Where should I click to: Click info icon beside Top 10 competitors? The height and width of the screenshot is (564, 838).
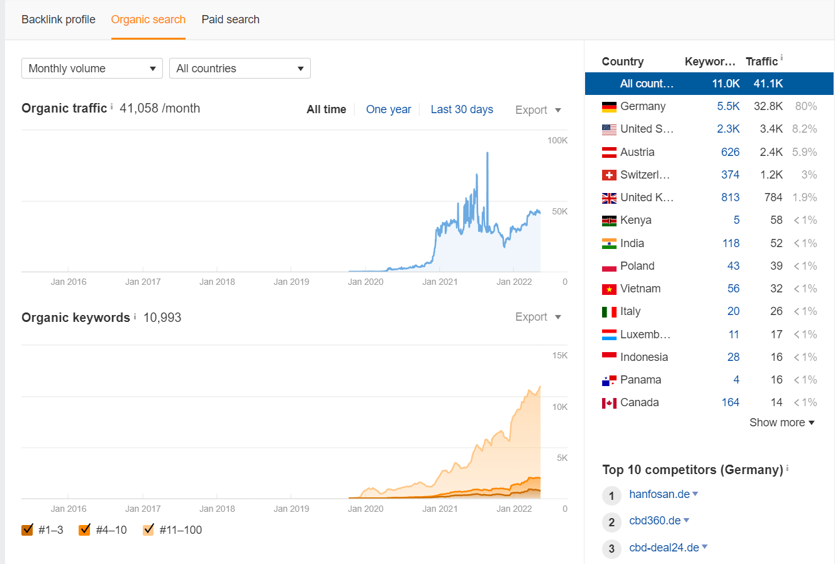pyautogui.click(x=787, y=468)
